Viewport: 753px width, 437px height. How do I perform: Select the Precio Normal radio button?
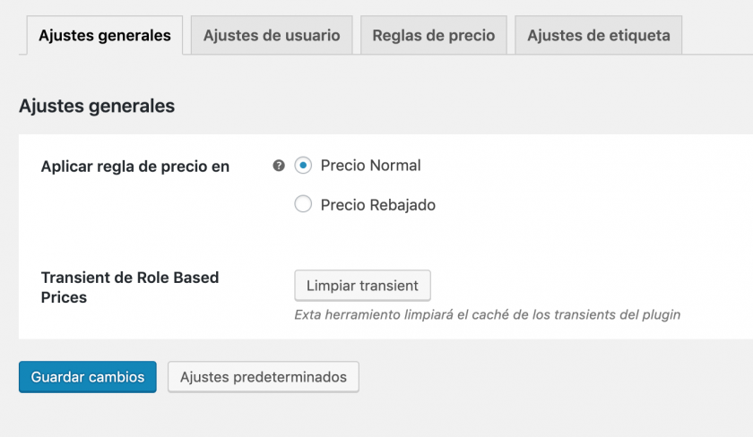pyautogui.click(x=303, y=166)
